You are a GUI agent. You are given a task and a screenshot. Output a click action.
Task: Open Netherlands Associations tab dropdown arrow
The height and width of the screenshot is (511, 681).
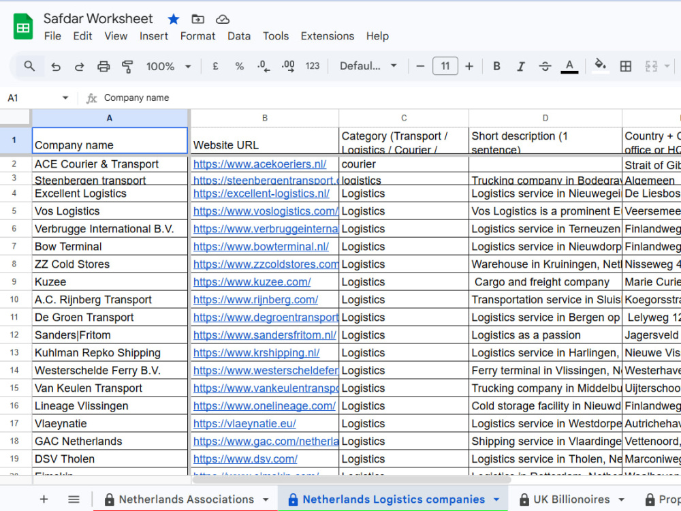266,499
